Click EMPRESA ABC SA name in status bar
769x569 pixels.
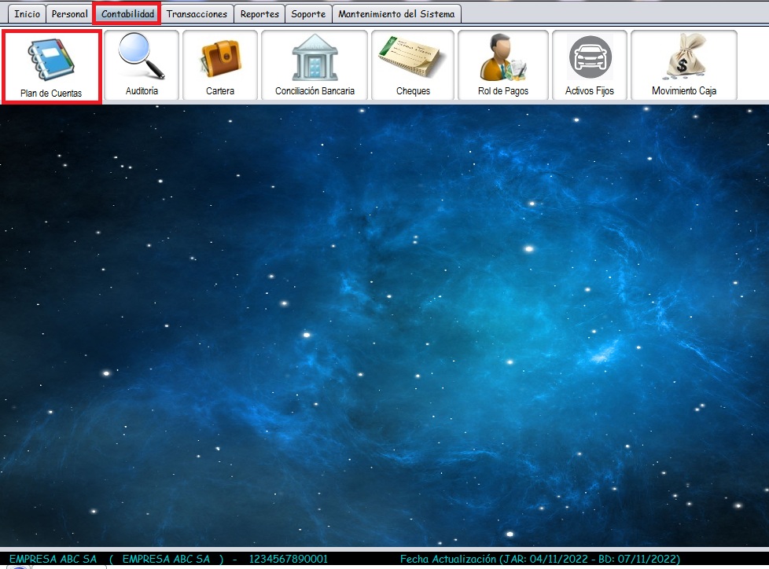click(53, 559)
